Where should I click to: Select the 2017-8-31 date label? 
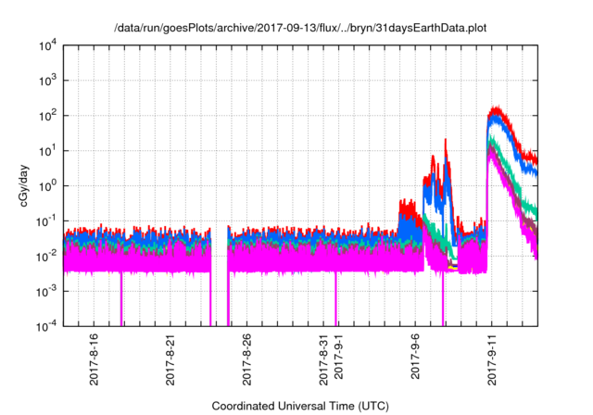(323, 359)
